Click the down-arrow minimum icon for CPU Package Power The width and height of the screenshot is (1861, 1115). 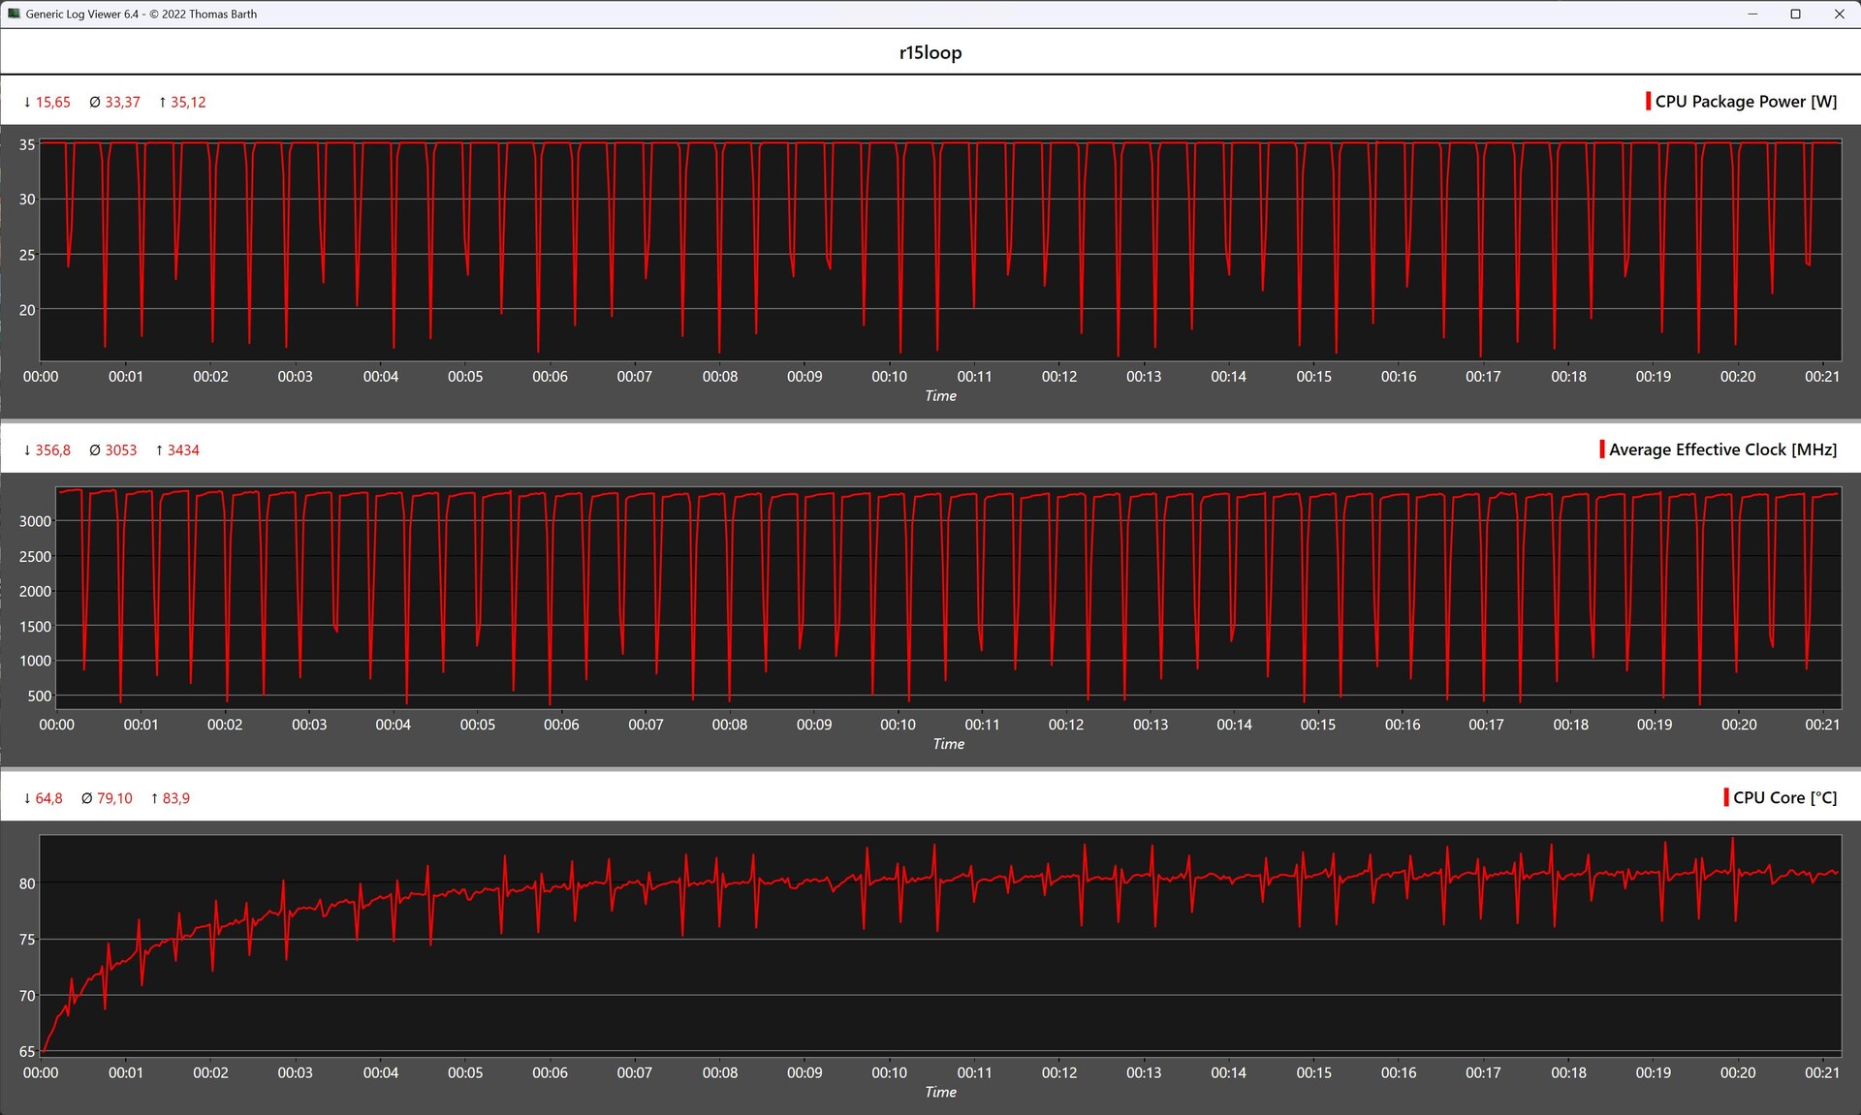(x=27, y=102)
